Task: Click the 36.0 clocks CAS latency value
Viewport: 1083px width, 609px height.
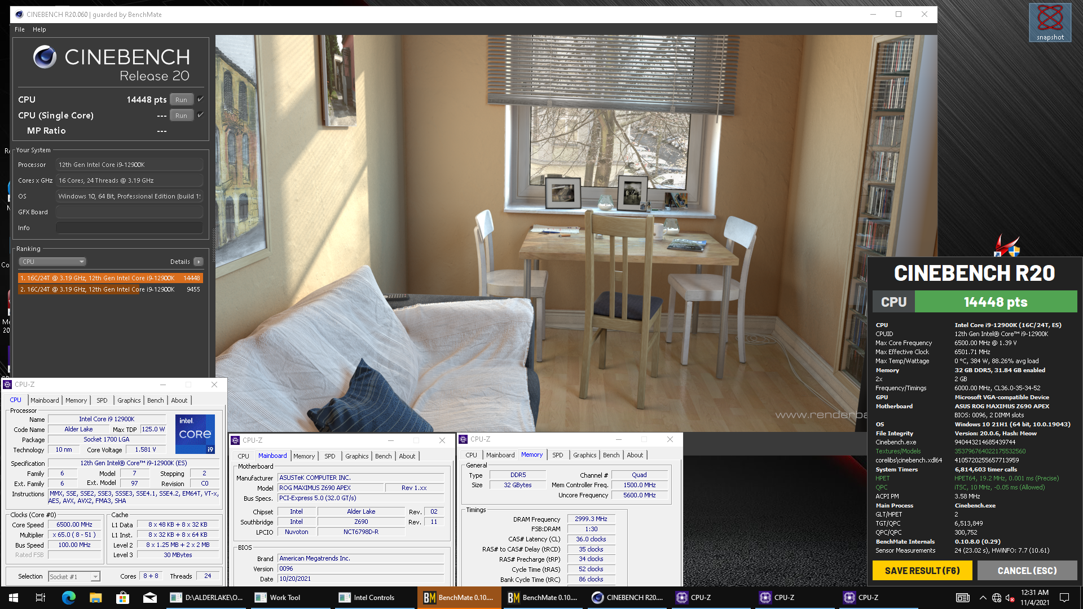Action: [x=591, y=539]
